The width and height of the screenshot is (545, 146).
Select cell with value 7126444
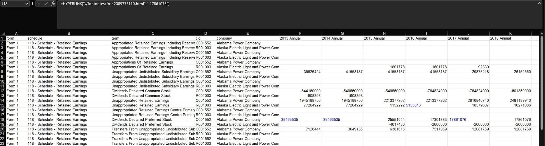(x=300, y=129)
